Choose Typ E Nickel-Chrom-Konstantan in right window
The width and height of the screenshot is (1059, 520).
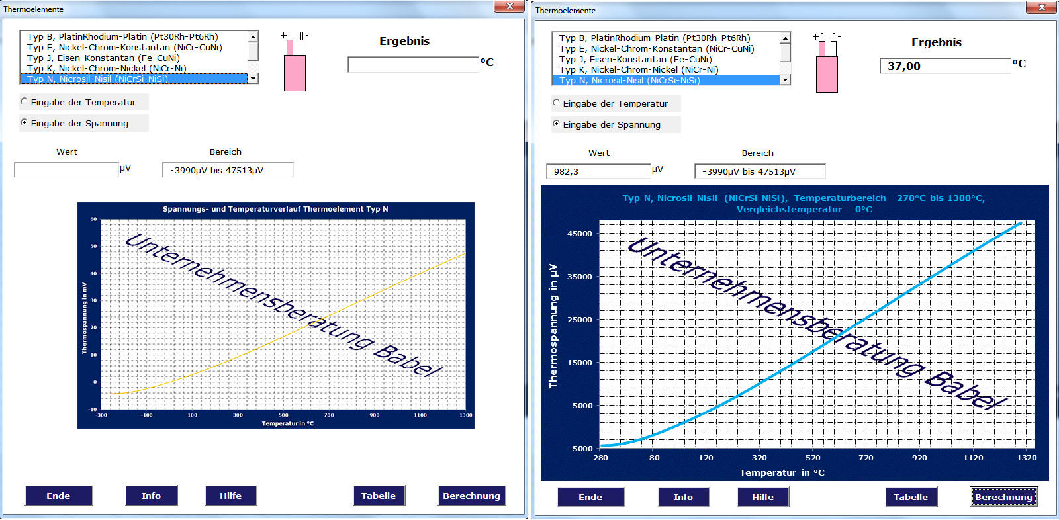point(666,48)
